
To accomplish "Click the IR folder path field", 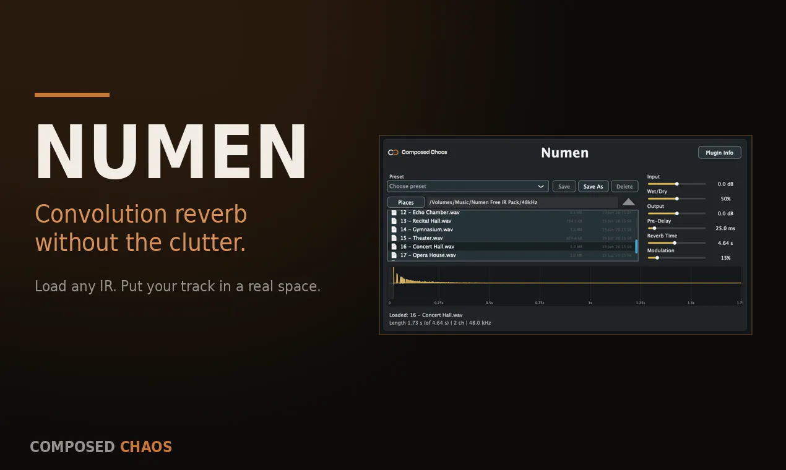I will (x=522, y=202).
